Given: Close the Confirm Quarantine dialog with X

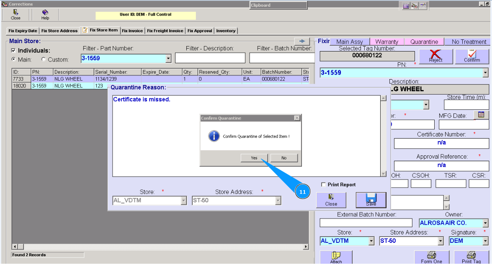Looking at the screenshot, I should tap(297, 118).
